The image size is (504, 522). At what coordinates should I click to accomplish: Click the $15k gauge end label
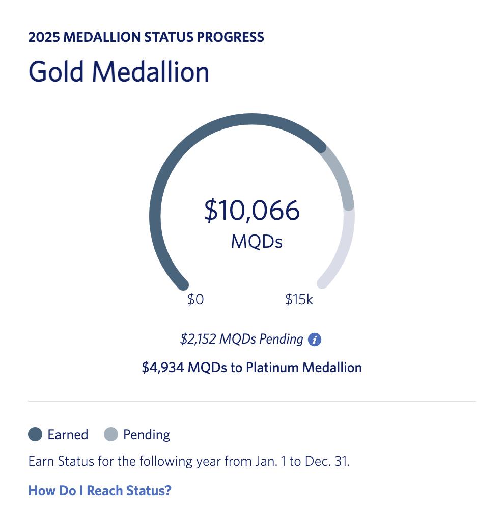tap(299, 300)
